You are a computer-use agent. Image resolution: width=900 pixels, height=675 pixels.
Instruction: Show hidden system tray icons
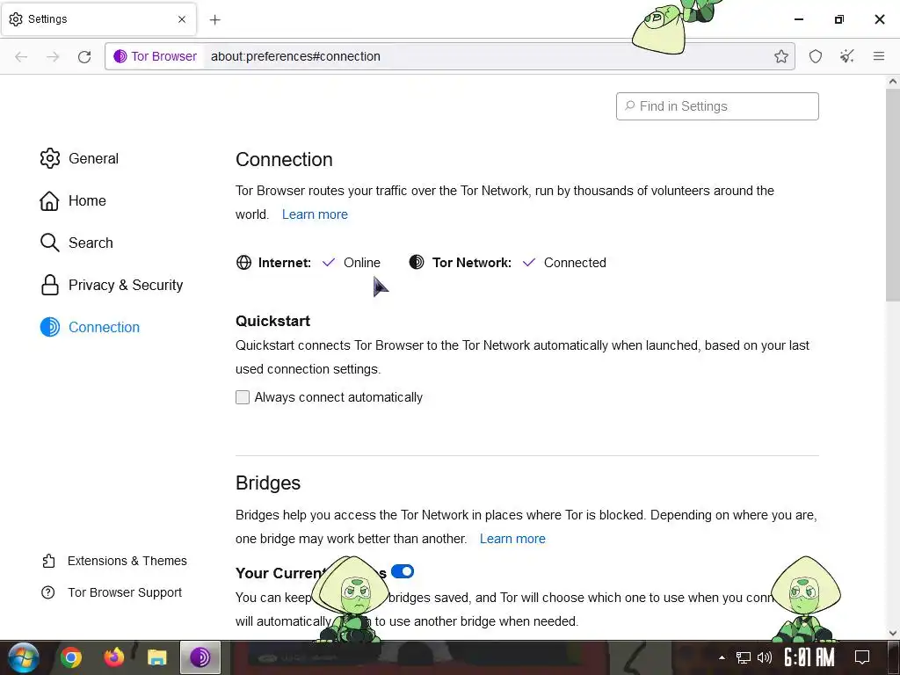coord(722,657)
